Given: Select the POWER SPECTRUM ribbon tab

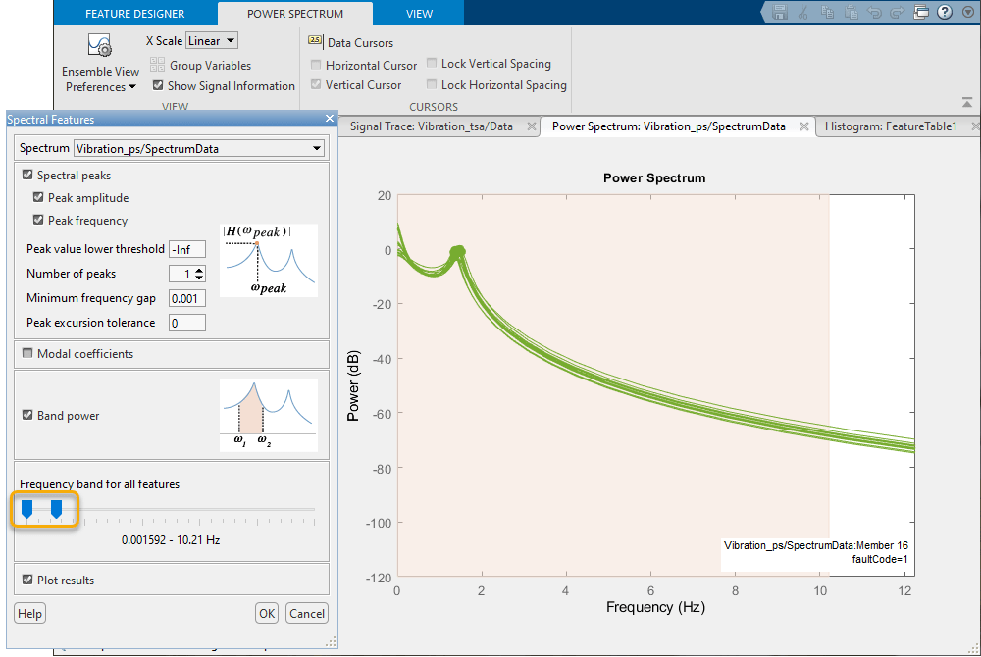Looking at the screenshot, I should pyautogui.click(x=295, y=13).
